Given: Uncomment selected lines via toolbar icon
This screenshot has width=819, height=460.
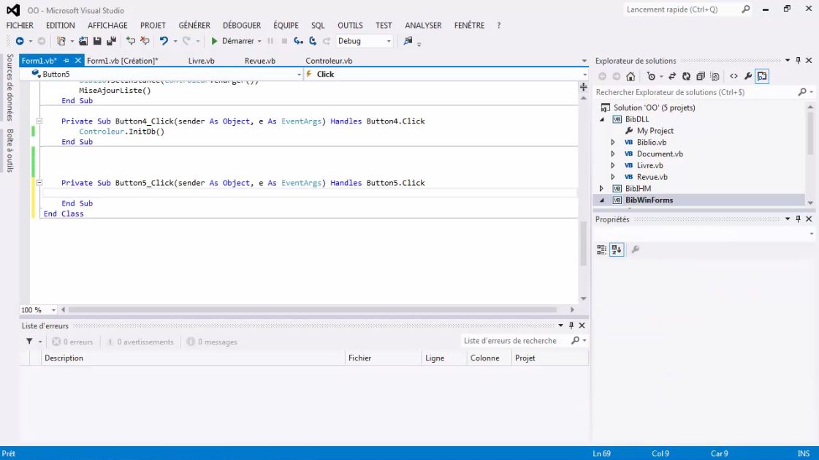Looking at the screenshot, I should tap(145, 41).
